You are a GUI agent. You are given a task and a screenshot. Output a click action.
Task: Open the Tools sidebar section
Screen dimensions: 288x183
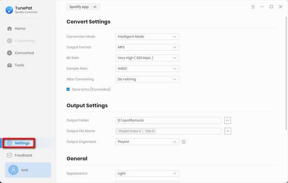coord(19,65)
